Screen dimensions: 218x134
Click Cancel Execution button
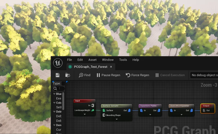(170, 75)
